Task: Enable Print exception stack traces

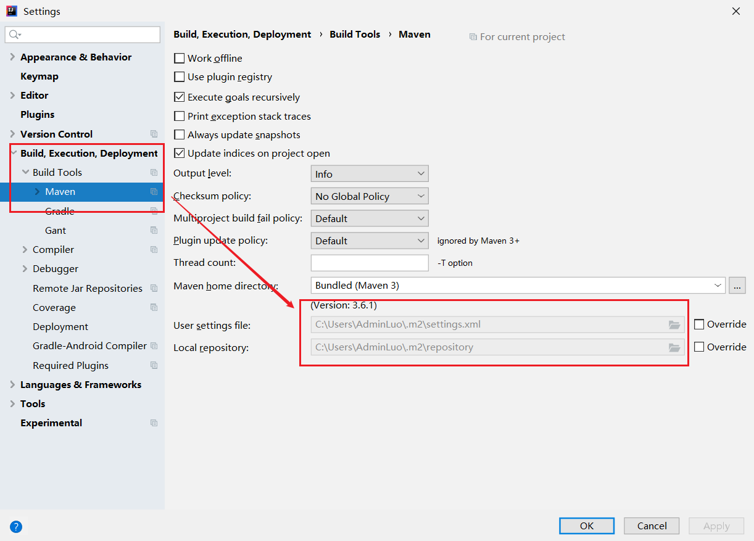Action: [180, 116]
